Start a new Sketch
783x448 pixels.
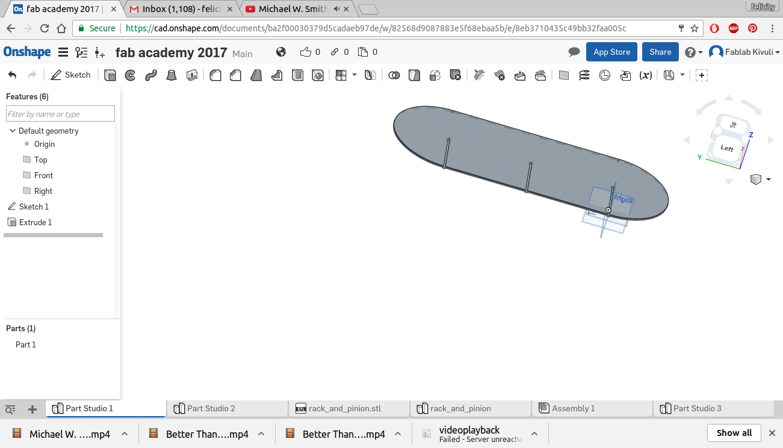71,75
